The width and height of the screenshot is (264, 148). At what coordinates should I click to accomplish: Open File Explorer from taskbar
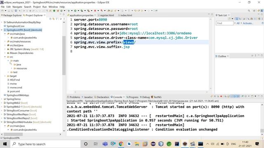coord(137,144)
